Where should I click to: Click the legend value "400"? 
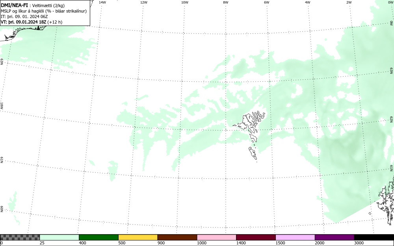[82, 243]
